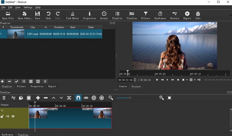Image resolution: width=232 pixels, height=136 pixels.
Task: Open the Edit menu
Action: [10, 7]
